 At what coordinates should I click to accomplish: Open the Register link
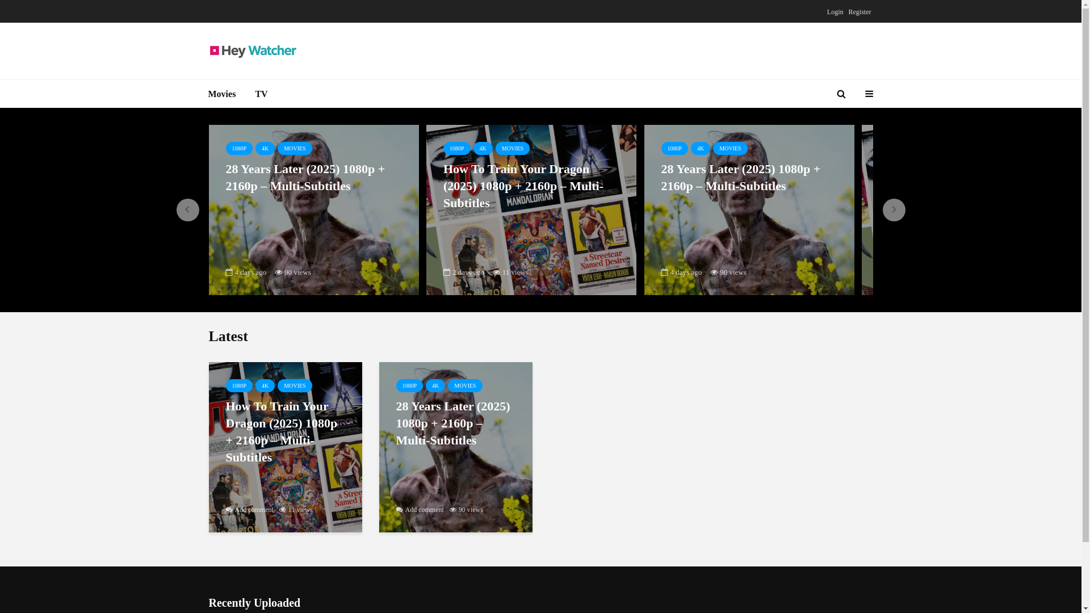point(860,12)
